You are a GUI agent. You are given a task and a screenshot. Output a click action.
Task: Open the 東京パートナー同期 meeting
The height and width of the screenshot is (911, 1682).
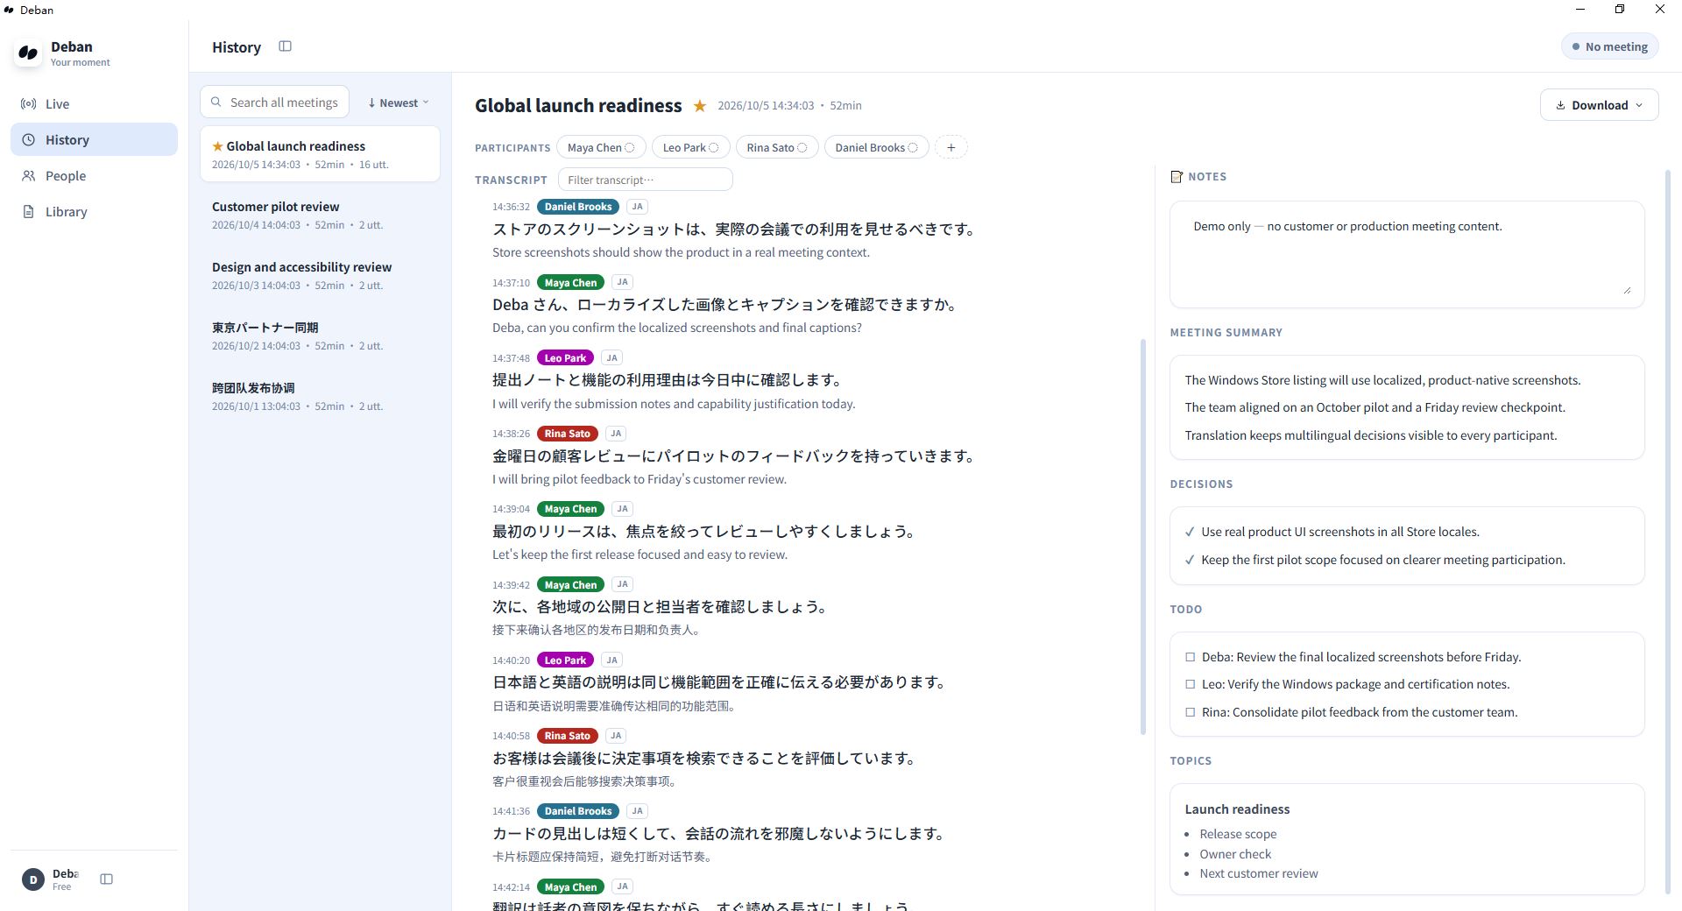320,336
